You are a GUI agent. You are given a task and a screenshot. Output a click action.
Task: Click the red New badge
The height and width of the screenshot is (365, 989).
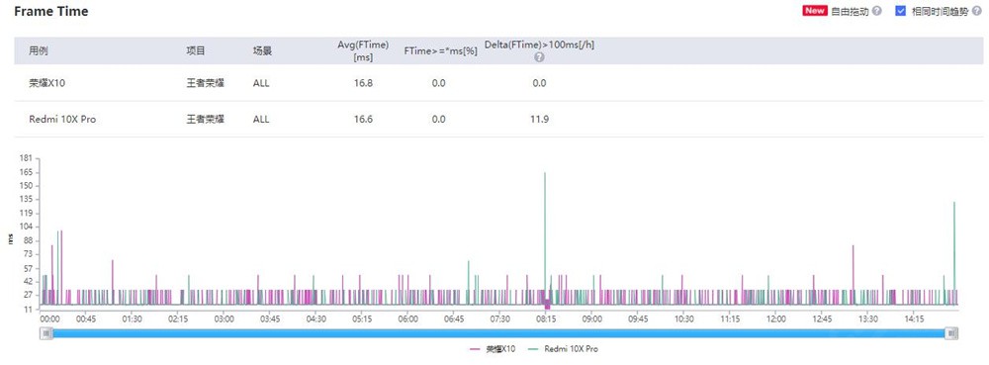(x=815, y=11)
